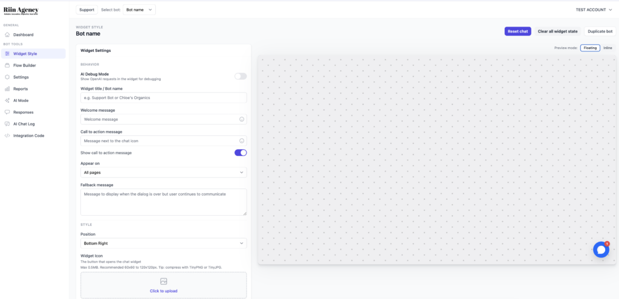Viewport: 619px width, 299px height.
Task: Click the emoji icon in Welcome message field
Action: 242,119
